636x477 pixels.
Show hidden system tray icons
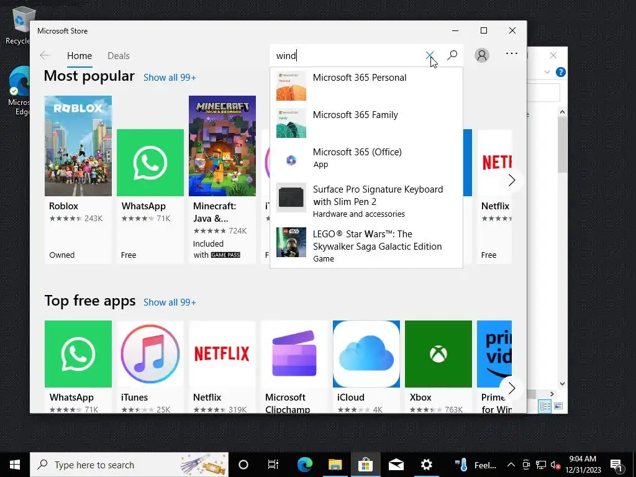tap(511, 465)
